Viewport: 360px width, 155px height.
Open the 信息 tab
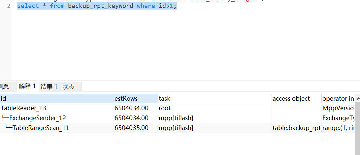point(4,87)
